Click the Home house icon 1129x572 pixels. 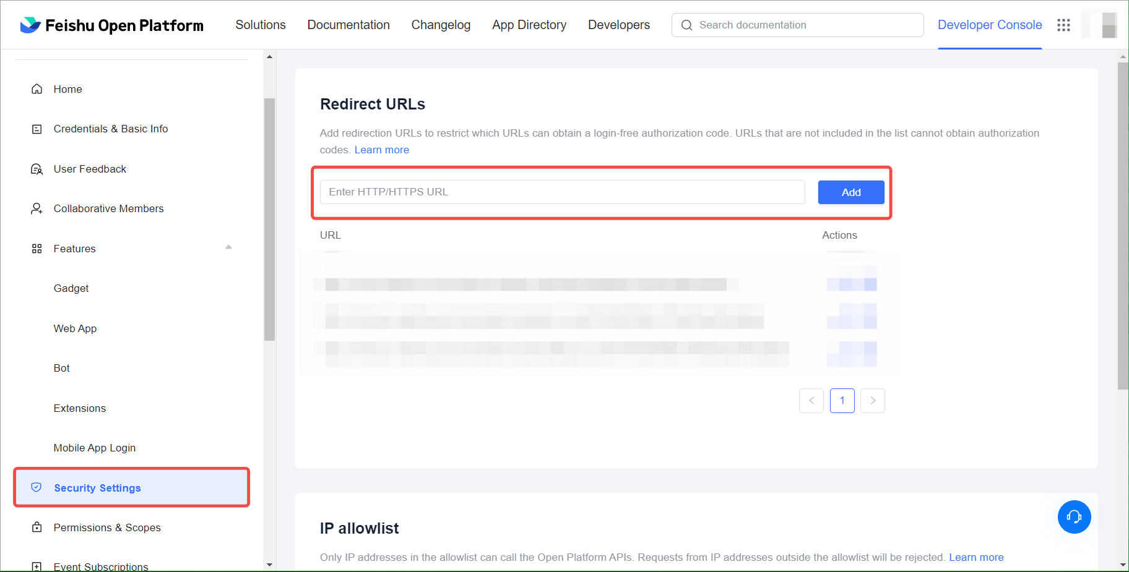click(37, 89)
